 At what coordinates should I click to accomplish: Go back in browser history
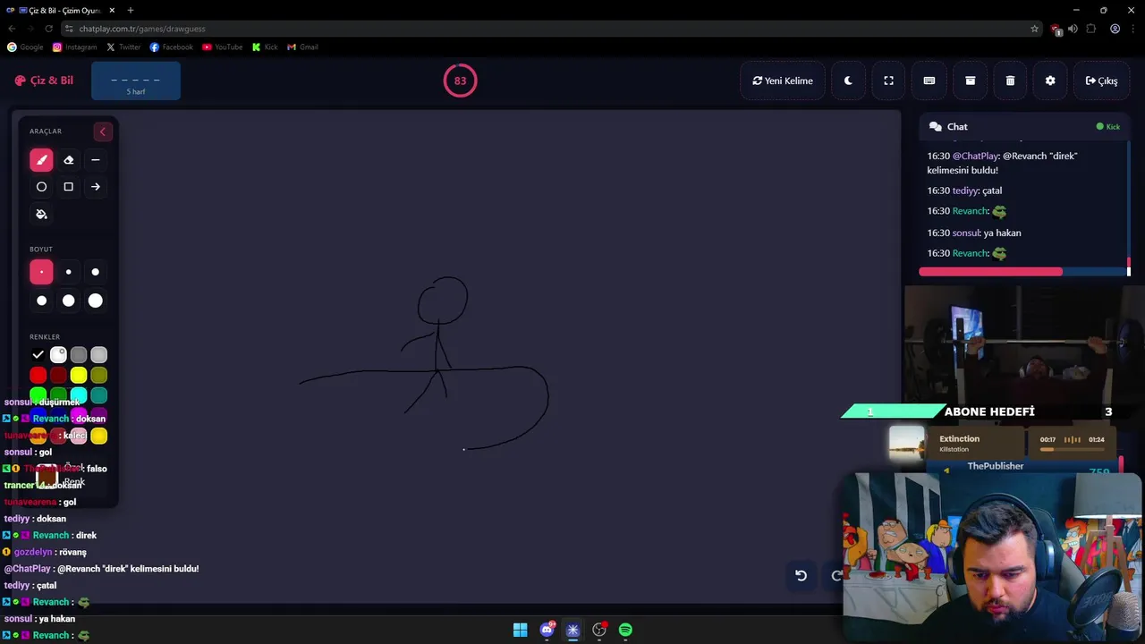(x=12, y=29)
